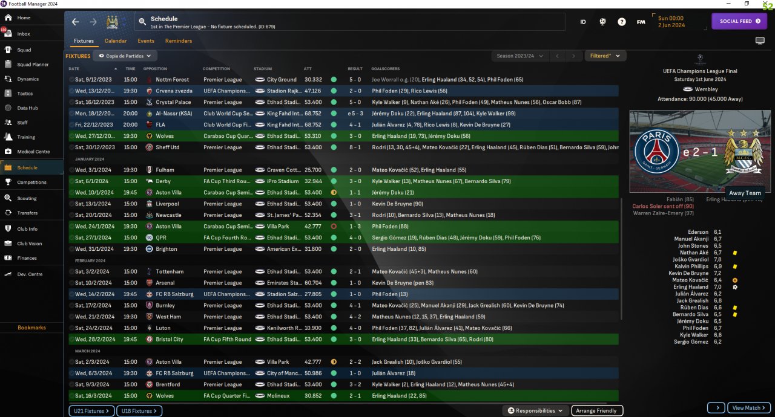Click the Arsenal club badge in fixtures
Image resolution: width=775 pixels, height=417 pixels.
click(149, 283)
